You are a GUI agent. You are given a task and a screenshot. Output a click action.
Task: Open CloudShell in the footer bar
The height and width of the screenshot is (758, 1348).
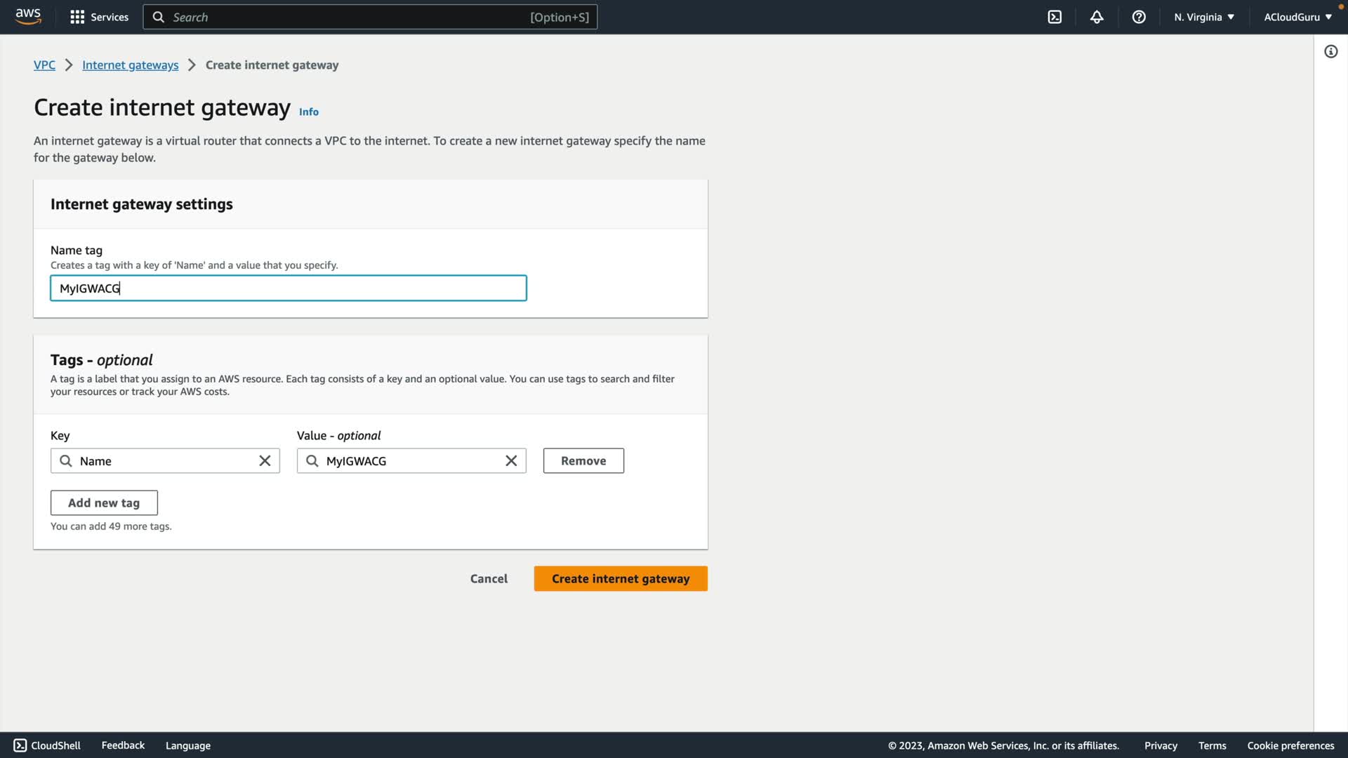pyautogui.click(x=47, y=745)
